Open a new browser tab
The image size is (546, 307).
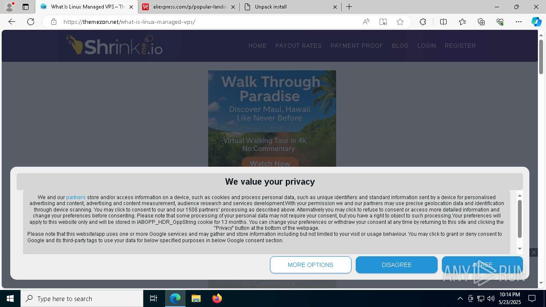point(349,7)
